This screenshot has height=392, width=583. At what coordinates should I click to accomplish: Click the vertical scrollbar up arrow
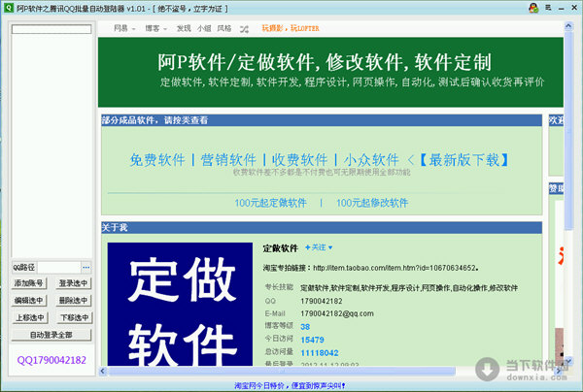click(568, 26)
